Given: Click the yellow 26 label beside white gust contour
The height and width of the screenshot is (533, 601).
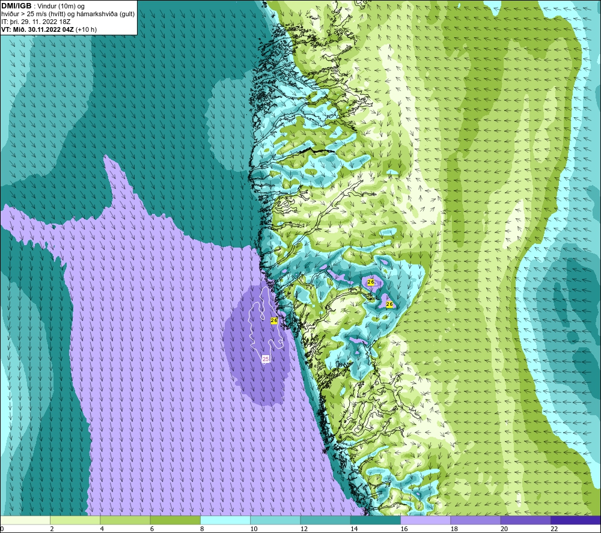Looking at the screenshot, I should pyautogui.click(x=274, y=320).
